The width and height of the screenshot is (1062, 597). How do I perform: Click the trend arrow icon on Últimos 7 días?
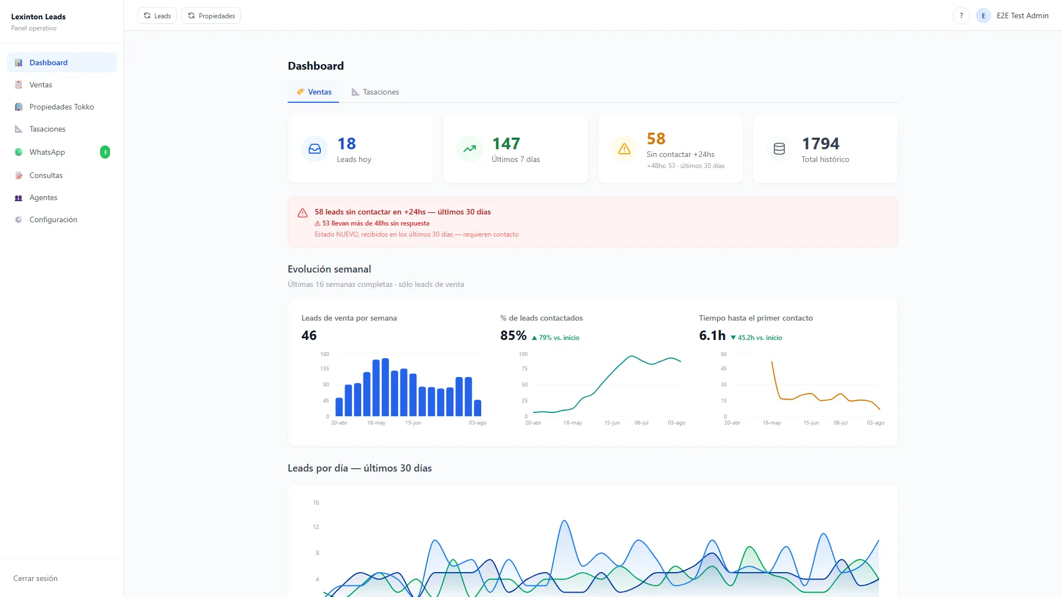point(470,149)
